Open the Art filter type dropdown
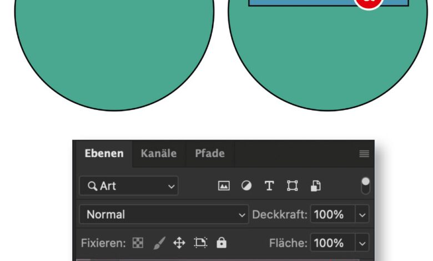Viewport: 433px width, 261px height. point(129,186)
